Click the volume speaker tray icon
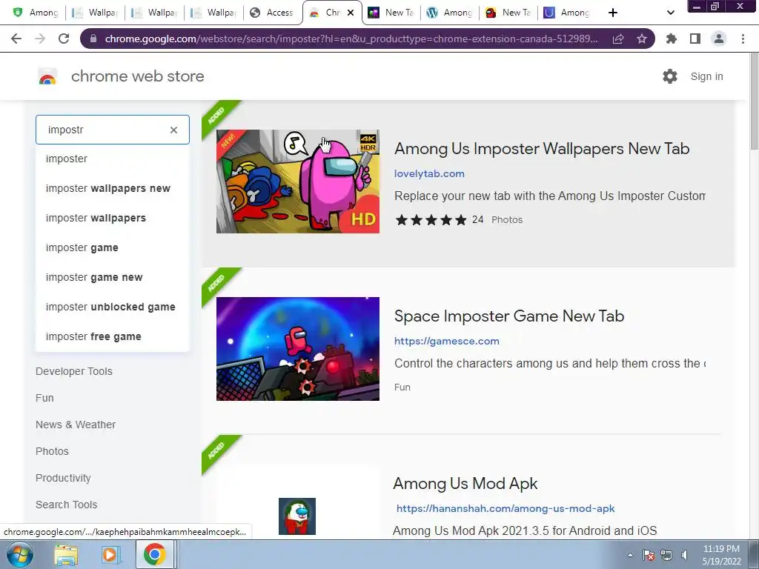The image size is (759, 569). point(684,555)
